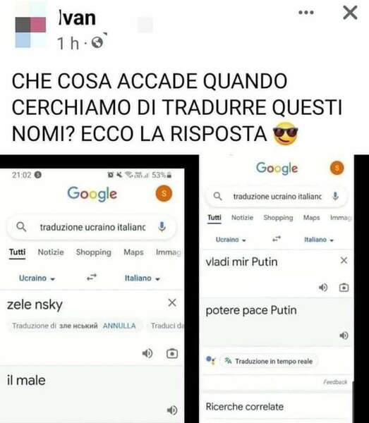
Task: Open camera translate under "vladi mir Putin"
Action: tap(344, 288)
